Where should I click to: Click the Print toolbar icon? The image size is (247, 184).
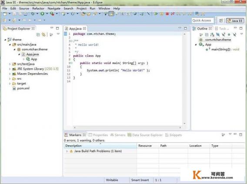tap(26, 14)
